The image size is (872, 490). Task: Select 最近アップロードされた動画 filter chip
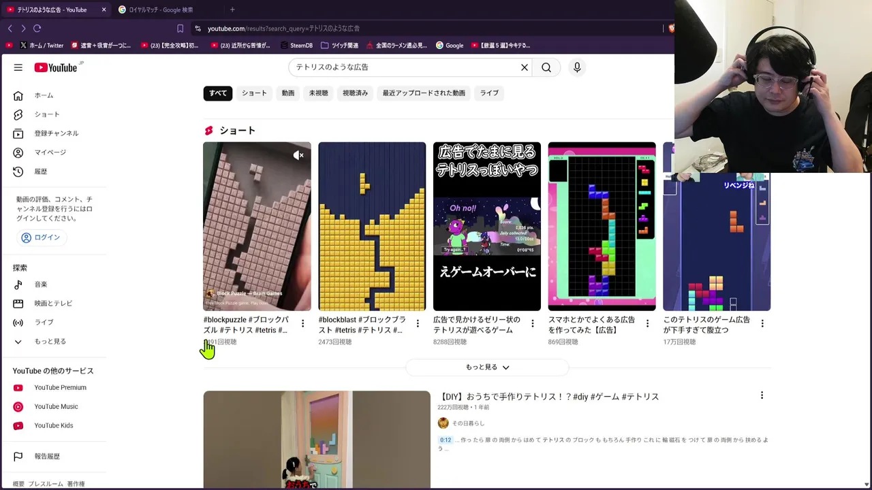coord(424,93)
